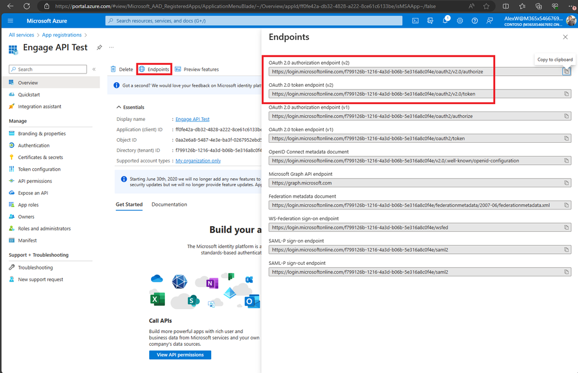Click Delete in the command bar
This screenshot has width=578, height=373.
point(122,69)
